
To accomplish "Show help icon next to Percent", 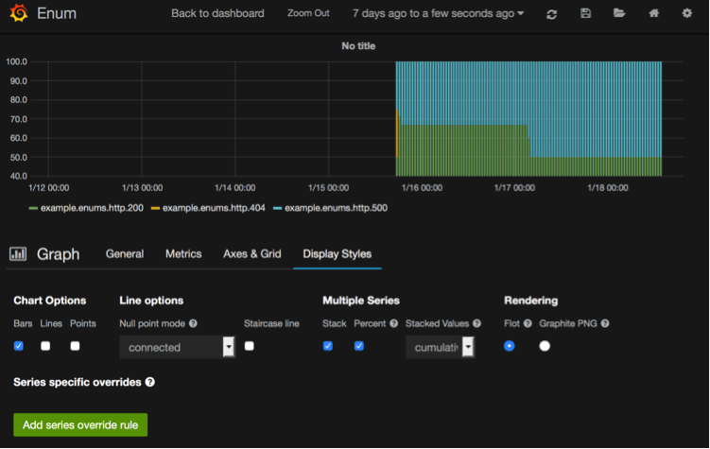I will click(393, 323).
